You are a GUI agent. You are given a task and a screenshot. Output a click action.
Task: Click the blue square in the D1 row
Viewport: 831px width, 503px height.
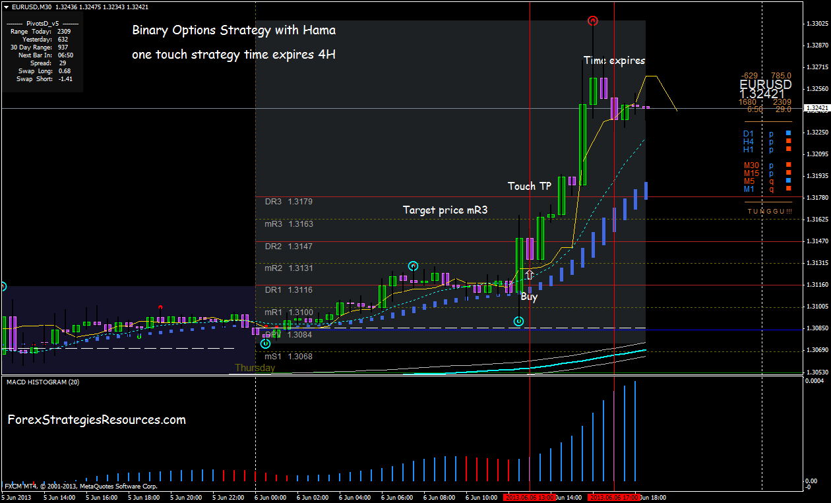[x=787, y=134]
